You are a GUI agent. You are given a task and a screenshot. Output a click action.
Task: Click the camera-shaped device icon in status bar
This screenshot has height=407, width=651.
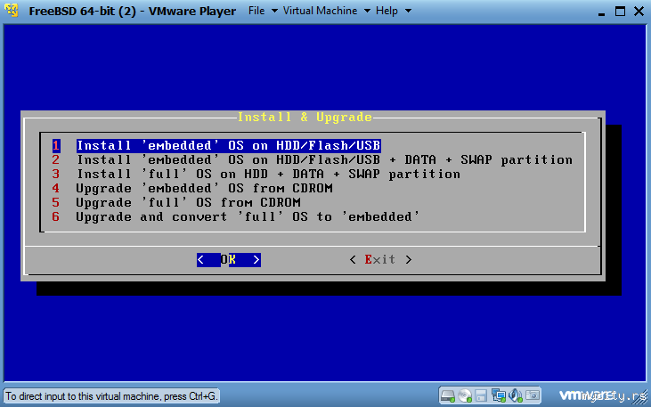pyautogui.click(x=533, y=395)
